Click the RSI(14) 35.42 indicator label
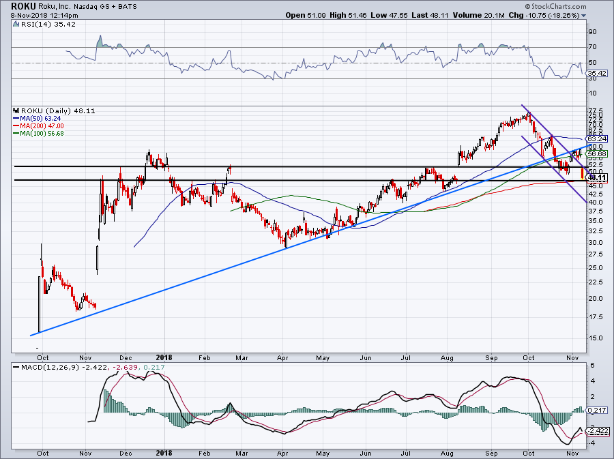 [48, 25]
